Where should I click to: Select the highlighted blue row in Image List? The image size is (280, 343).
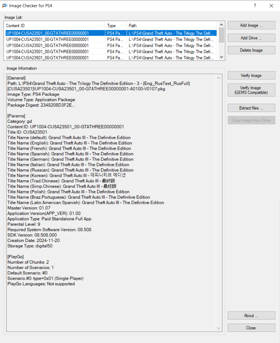pos(111,33)
